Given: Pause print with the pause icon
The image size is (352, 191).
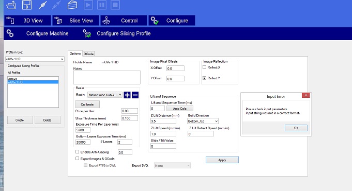Looking at the screenshot, I should pyautogui.click(x=102, y=5).
